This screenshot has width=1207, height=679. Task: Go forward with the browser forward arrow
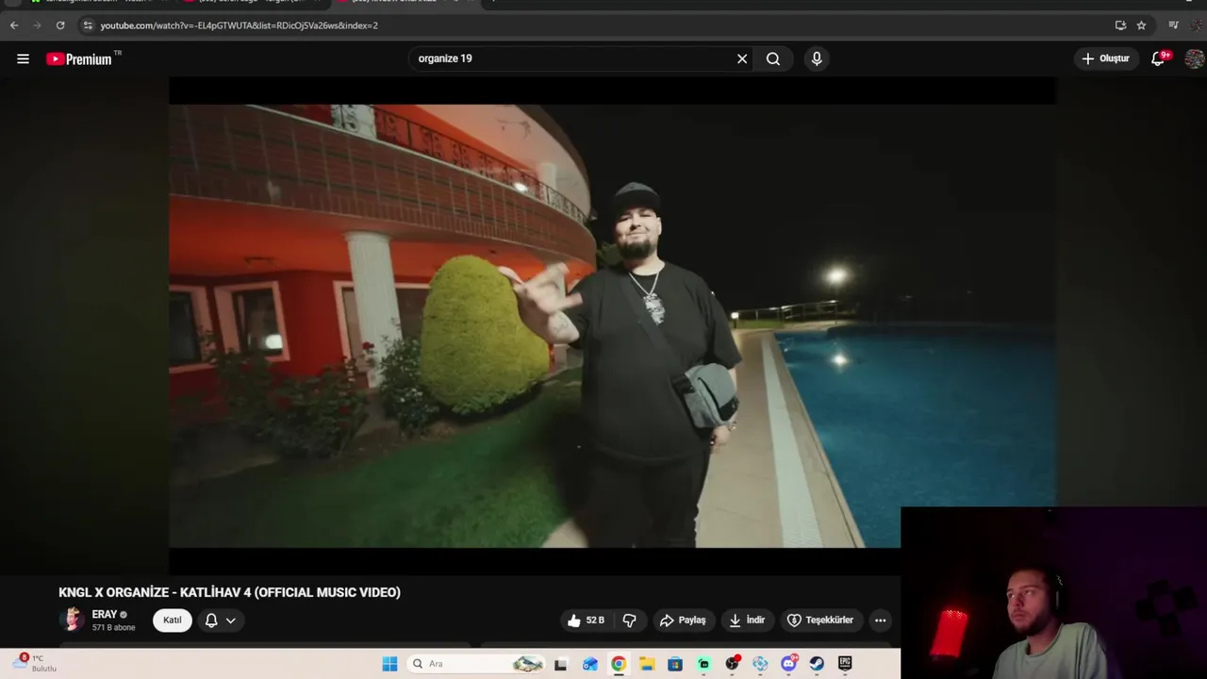pyautogui.click(x=38, y=25)
